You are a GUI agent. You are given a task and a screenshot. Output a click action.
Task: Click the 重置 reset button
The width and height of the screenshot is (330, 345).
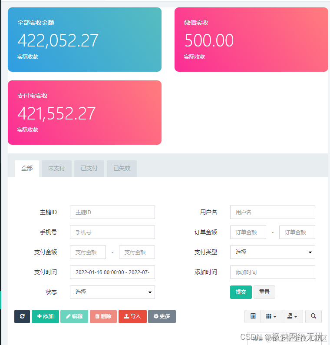[x=264, y=292]
